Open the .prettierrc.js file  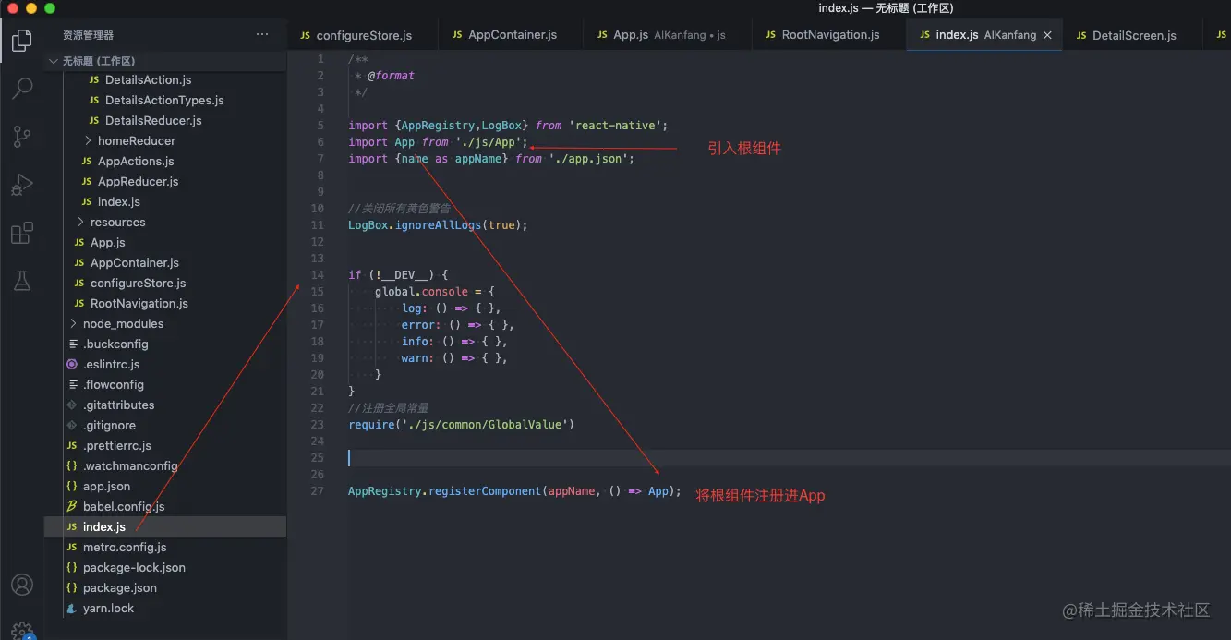(166, 445)
